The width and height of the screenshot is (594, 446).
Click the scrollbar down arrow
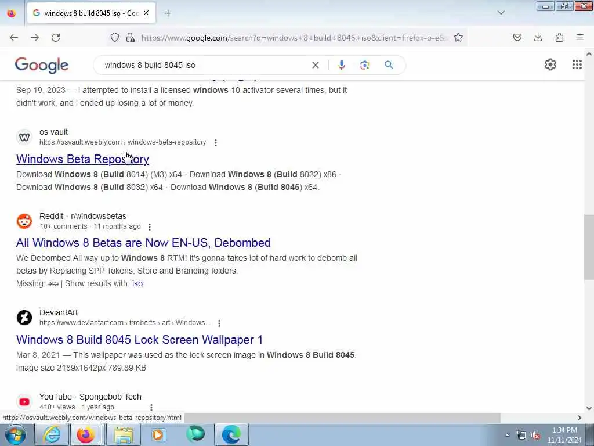(x=589, y=408)
